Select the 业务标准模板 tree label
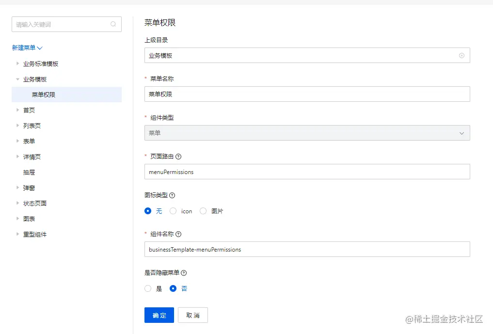The image size is (493, 334). coord(41,64)
